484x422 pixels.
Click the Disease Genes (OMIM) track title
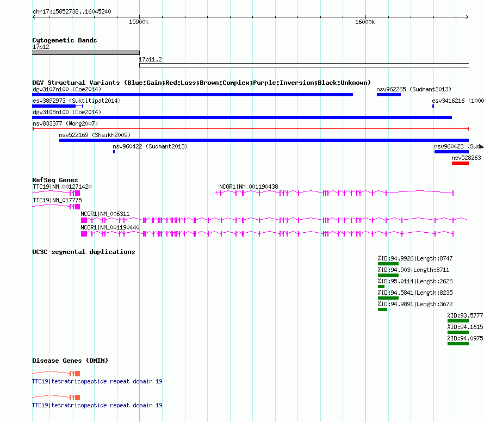pos(70,361)
